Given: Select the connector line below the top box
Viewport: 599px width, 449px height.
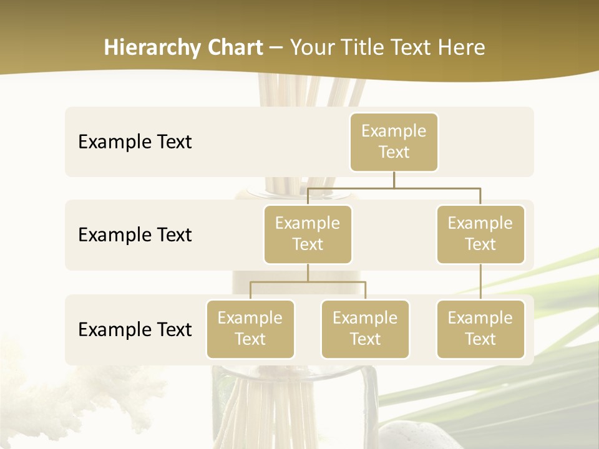Looking at the screenshot, I should pyautogui.click(x=394, y=180).
